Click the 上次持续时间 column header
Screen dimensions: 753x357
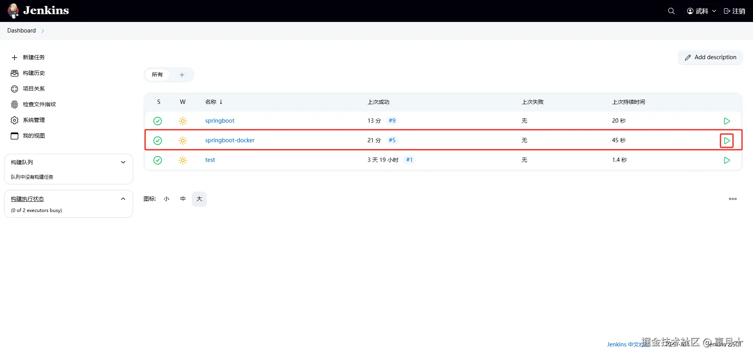pyautogui.click(x=629, y=102)
